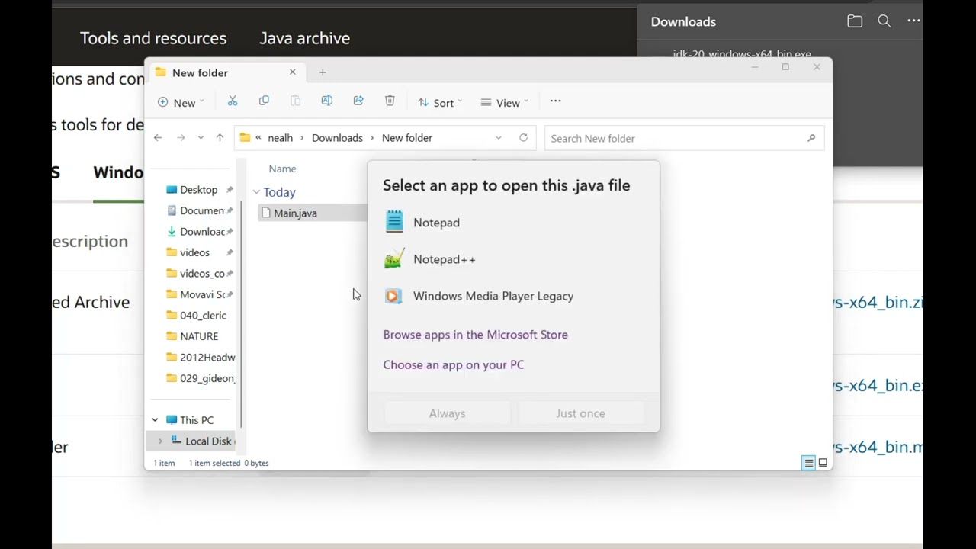Click the Name column header
The height and width of the screenshot is (549, 976).
tap(282, 169)
